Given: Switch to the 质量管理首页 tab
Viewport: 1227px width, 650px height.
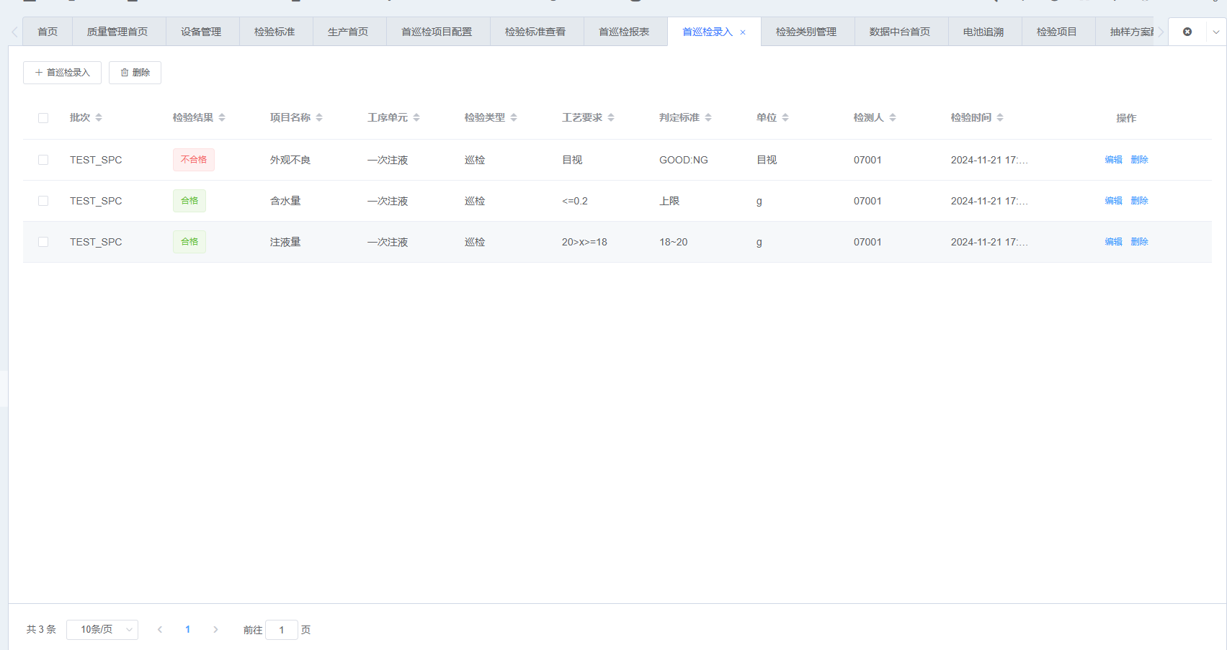Looking at the screenshot, I should (117, 32).
